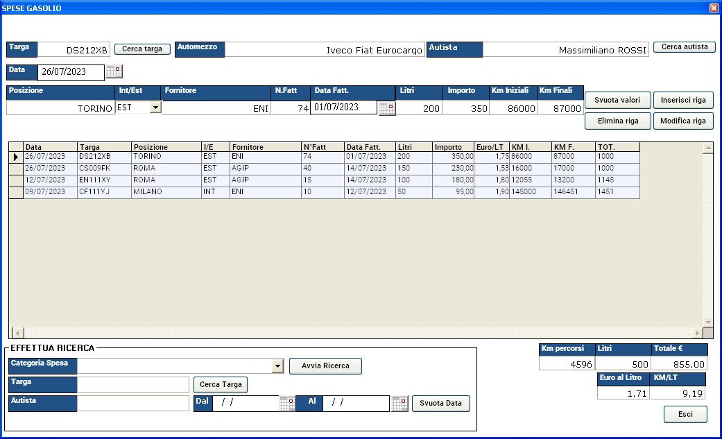Screen dimensions: 722x439
Task: Expand the Int/Est dropdown
Action: [155, 107]
